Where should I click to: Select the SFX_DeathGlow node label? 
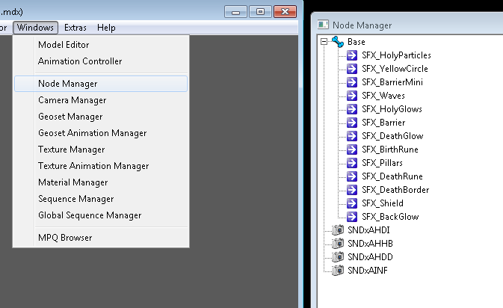click(392, 136)
